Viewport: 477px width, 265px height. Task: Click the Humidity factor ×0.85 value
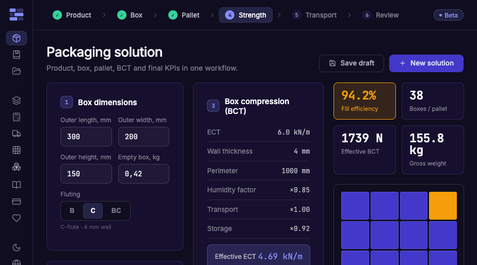(299, 190)
